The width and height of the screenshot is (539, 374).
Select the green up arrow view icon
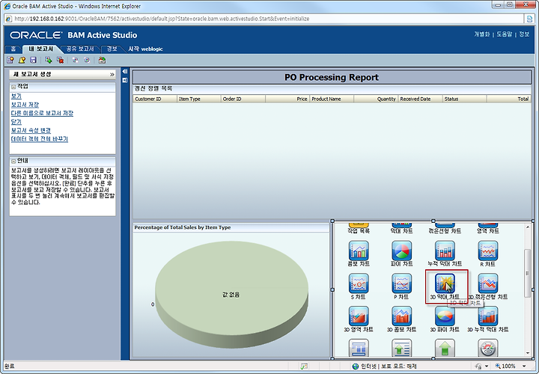click(x=445, y=348)
